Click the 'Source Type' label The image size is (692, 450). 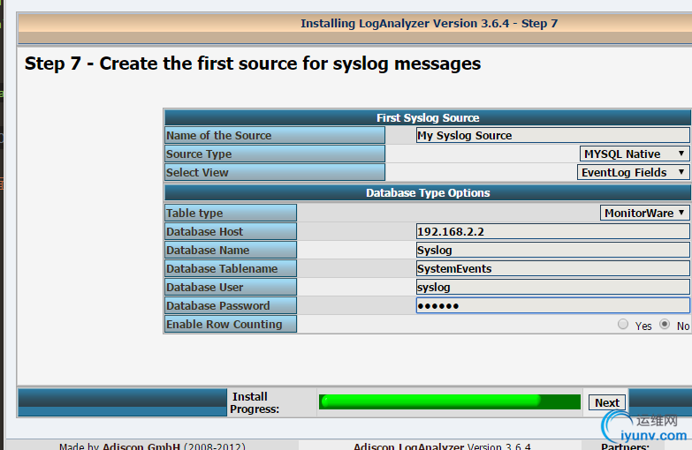coord(199,154)
